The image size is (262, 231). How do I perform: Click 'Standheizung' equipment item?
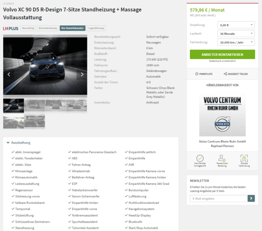25,228
